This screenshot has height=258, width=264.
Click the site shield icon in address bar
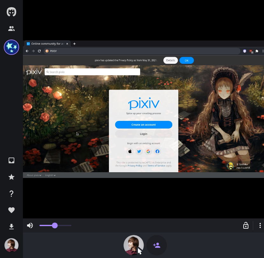pos(47,51)
